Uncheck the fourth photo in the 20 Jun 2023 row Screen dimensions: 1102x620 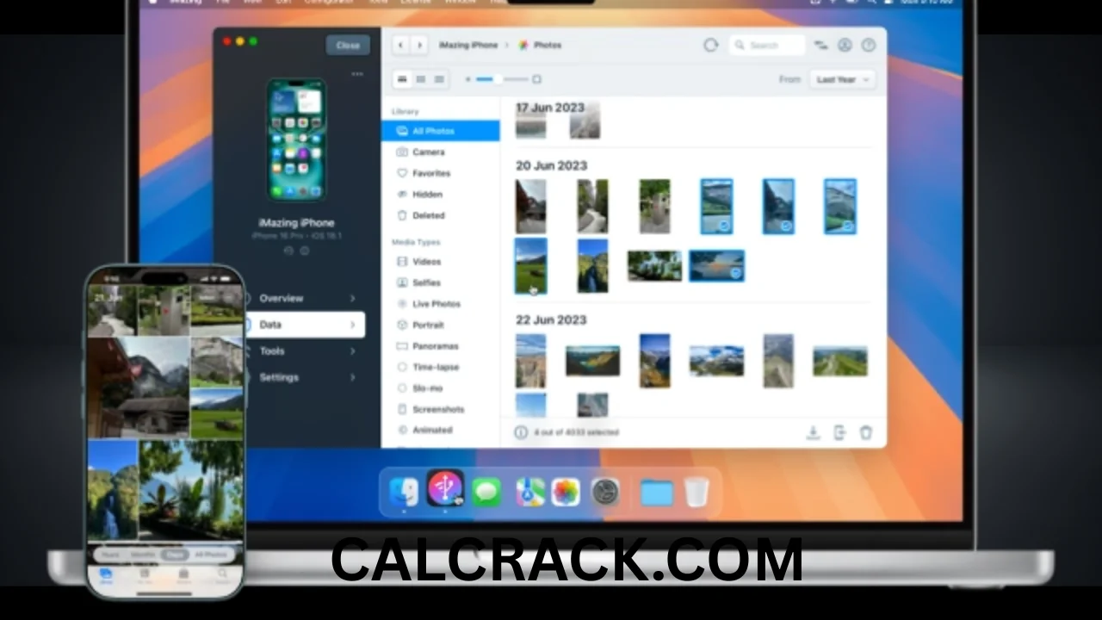click(x=716, y=207)
